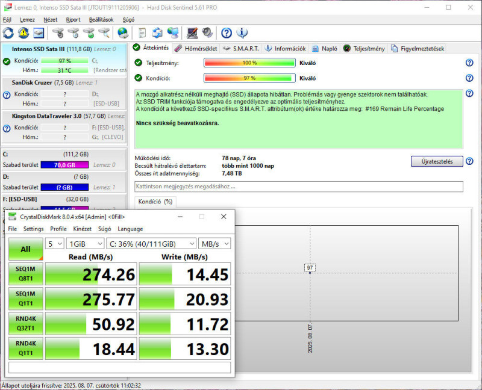Click the disk with green checkmark icon
This screenshot has width=482, height=390.
pos(89,32)
